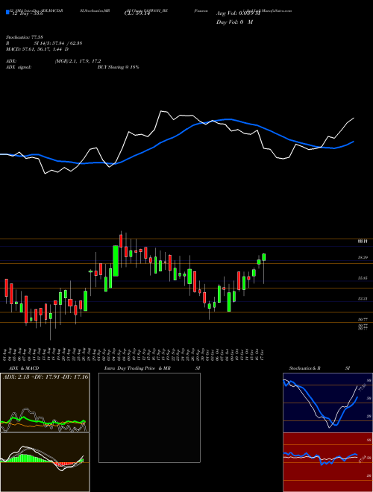373x492 pixels.
Task: Click the tall green candle in early September
Action: click(116, 261)
